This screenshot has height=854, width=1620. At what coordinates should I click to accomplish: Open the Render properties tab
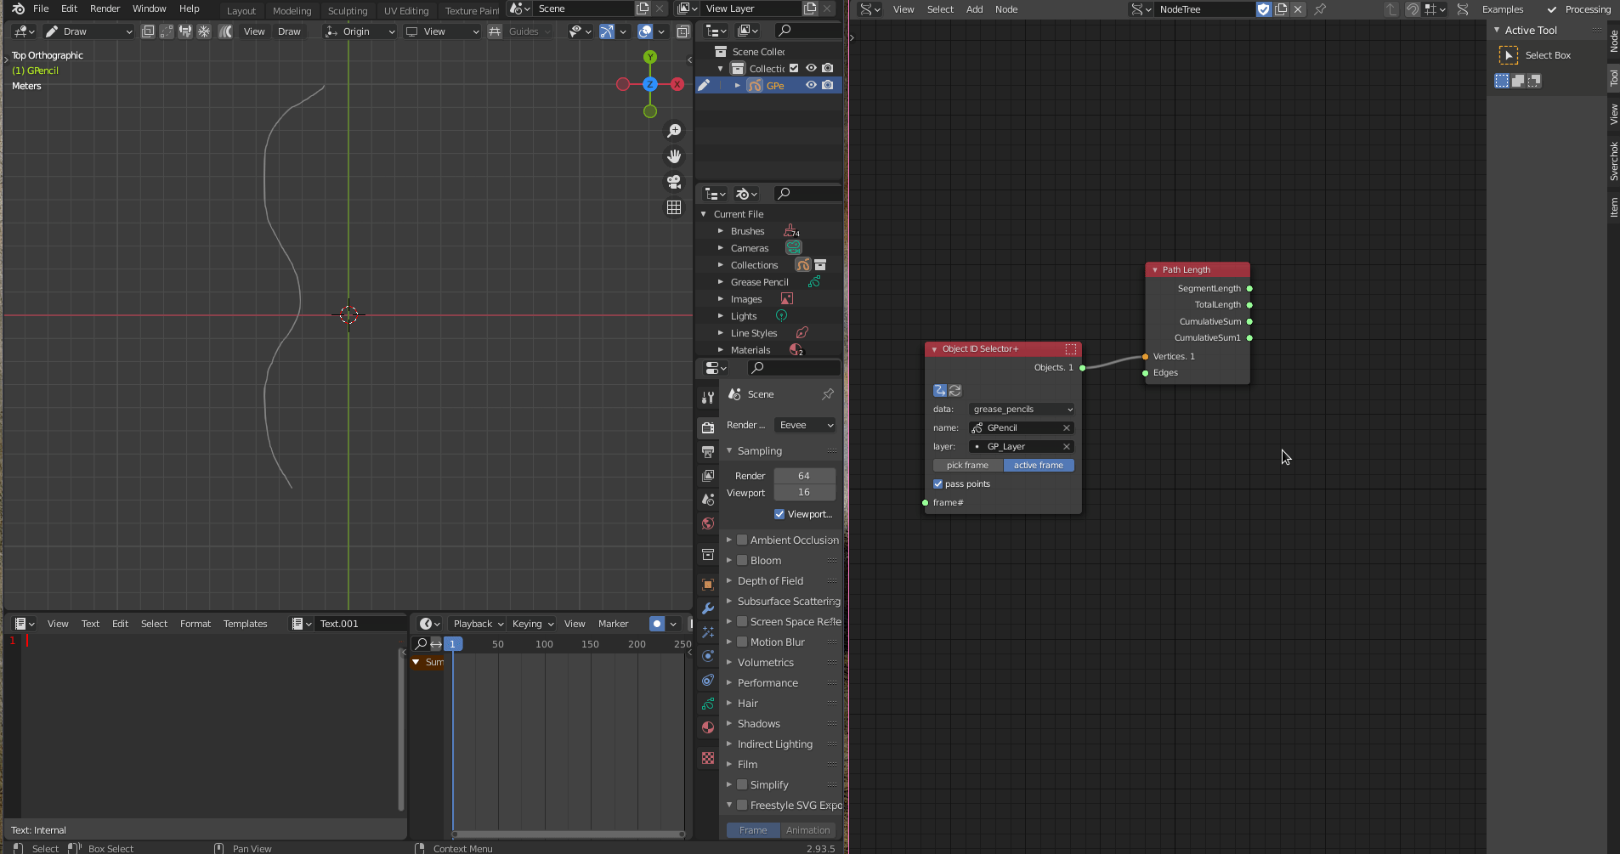click(x=707, y=427)
